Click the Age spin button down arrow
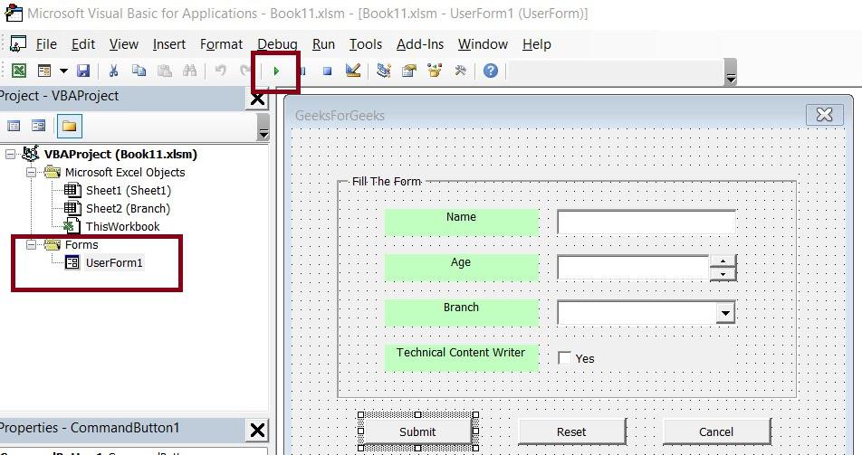This screenshot has width=862, height=455. (723, 274)
